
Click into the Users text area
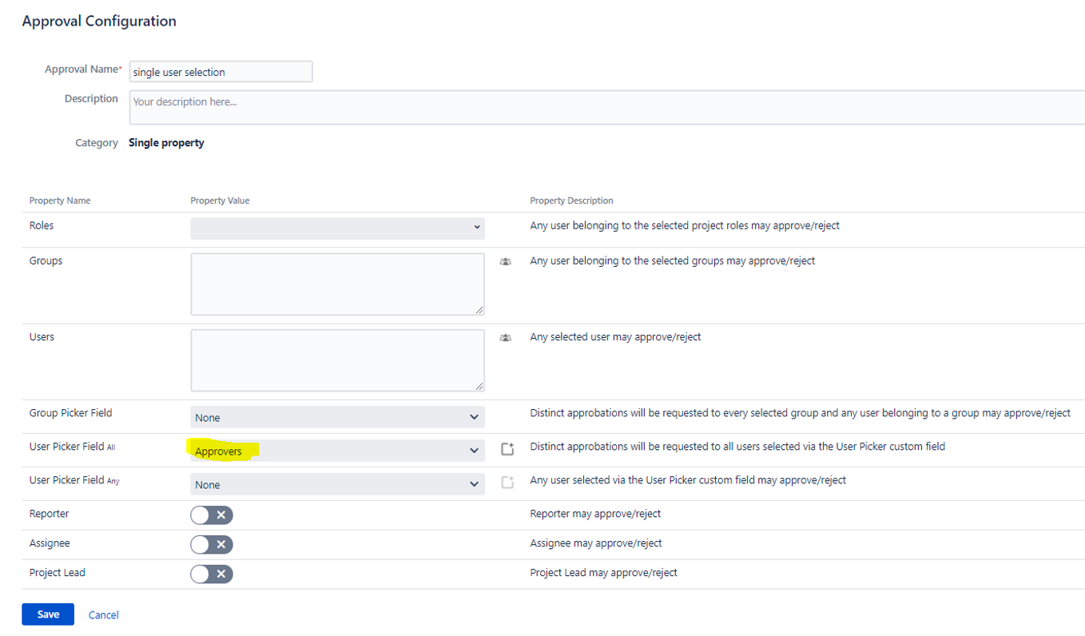point(337,360)
